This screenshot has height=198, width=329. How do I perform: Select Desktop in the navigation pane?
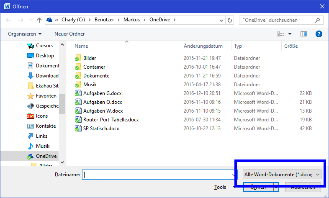41,56
